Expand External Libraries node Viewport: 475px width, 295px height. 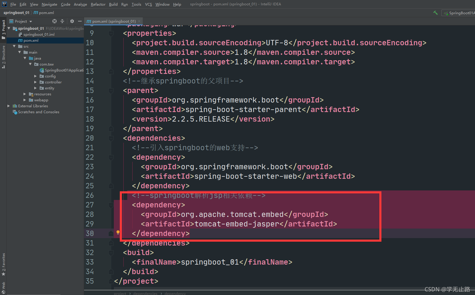tap(9, 106)
